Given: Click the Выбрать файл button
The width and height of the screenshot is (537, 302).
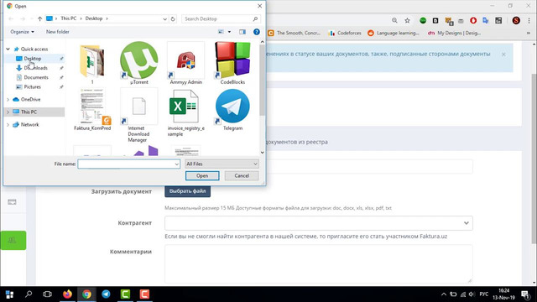Looking at the screenshot, I should click(x=188, y=191).
